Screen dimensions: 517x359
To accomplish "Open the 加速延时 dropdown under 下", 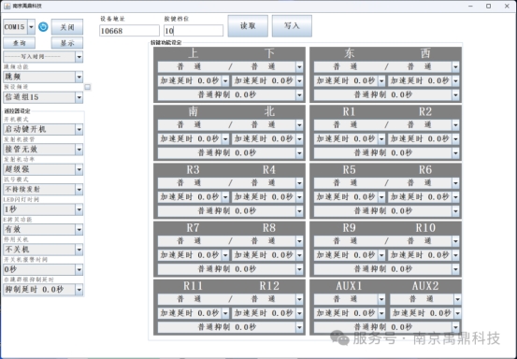I will [x=267, y=80].
